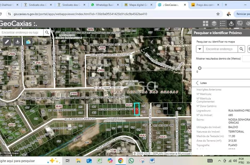Viewport: 250px width, 165px height.
Task: Click block label 6643 on map
Action: pos(163,137)
